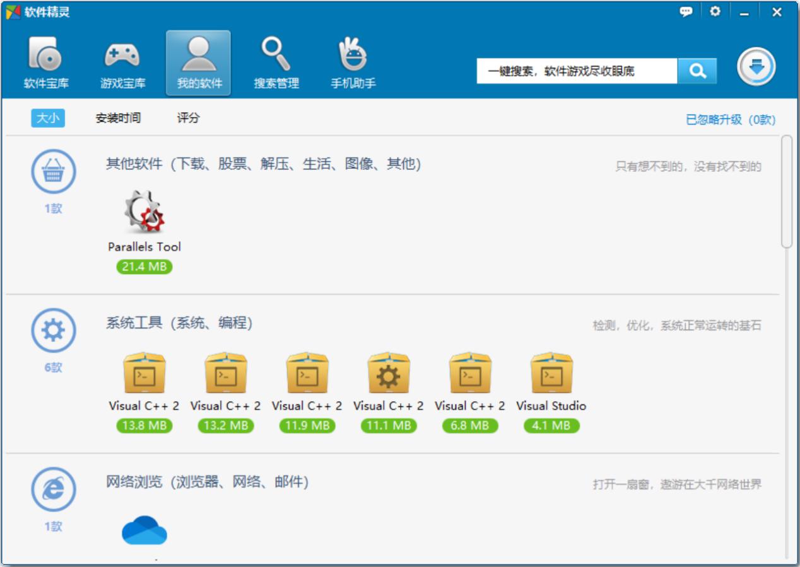Select the Visual C++ 6.8 MB package icon
Viewport: 800px width, 567px height.
tap(470, 374)
